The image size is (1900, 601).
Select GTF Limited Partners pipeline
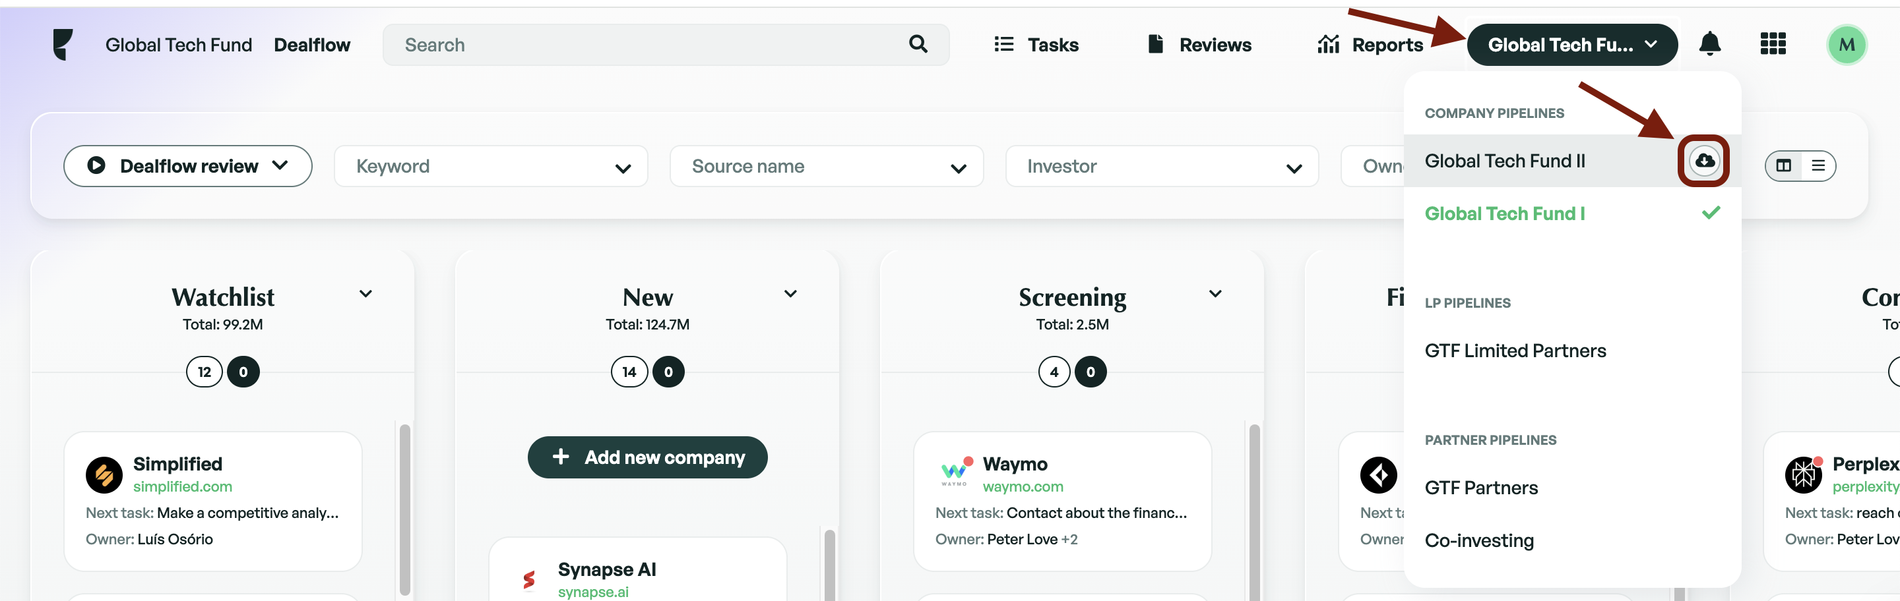click(1571, 351)
